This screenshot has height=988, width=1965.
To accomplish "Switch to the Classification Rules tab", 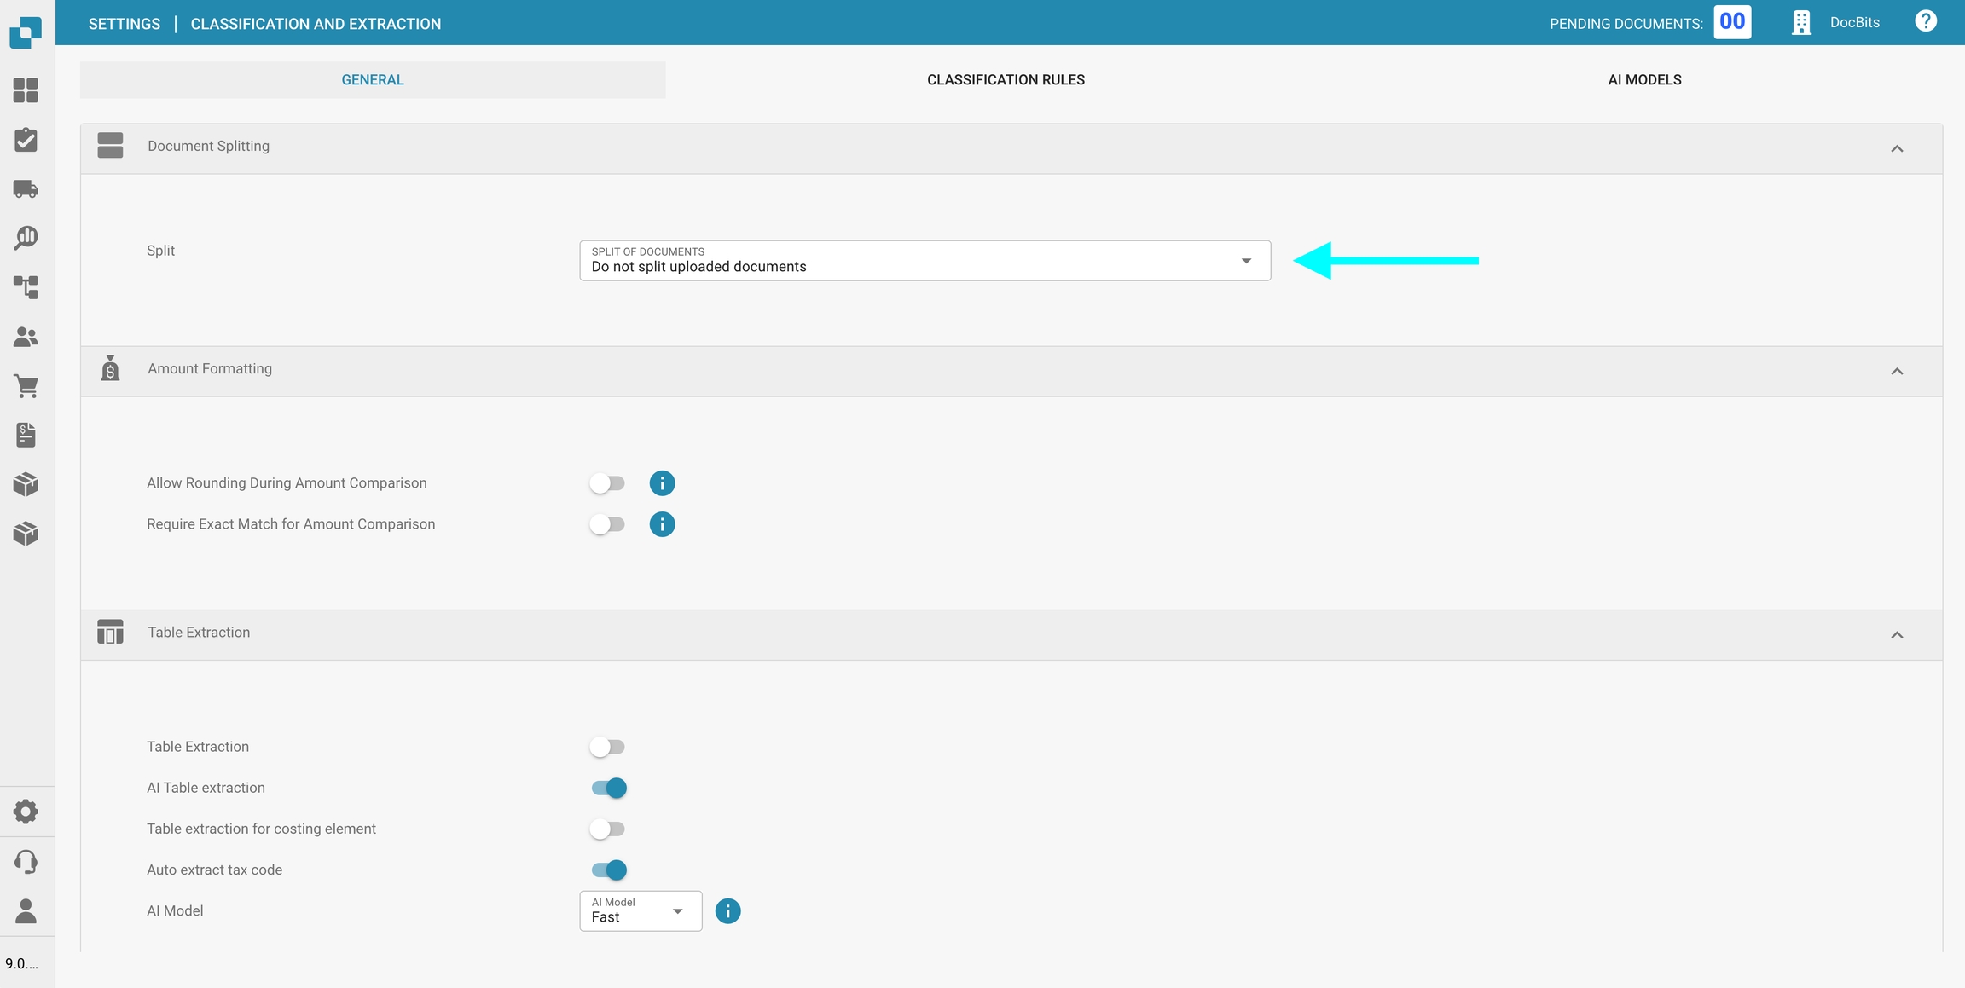I will pyautogui.click(x=1006, y=80).
